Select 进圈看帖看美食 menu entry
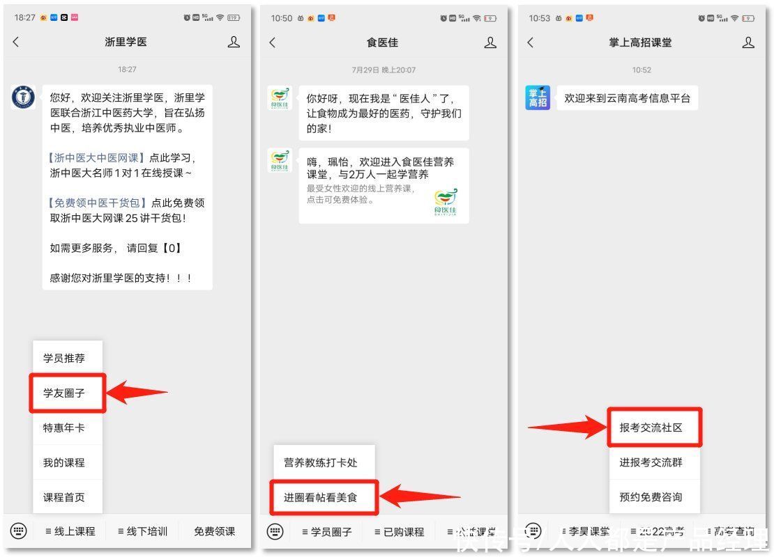This screenshot has width=774, height=557. point(324,497)
